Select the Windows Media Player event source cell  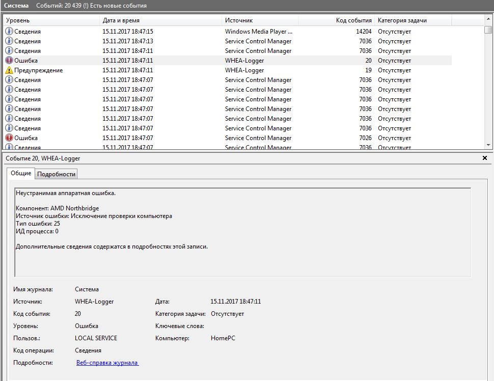pos(259,32)
